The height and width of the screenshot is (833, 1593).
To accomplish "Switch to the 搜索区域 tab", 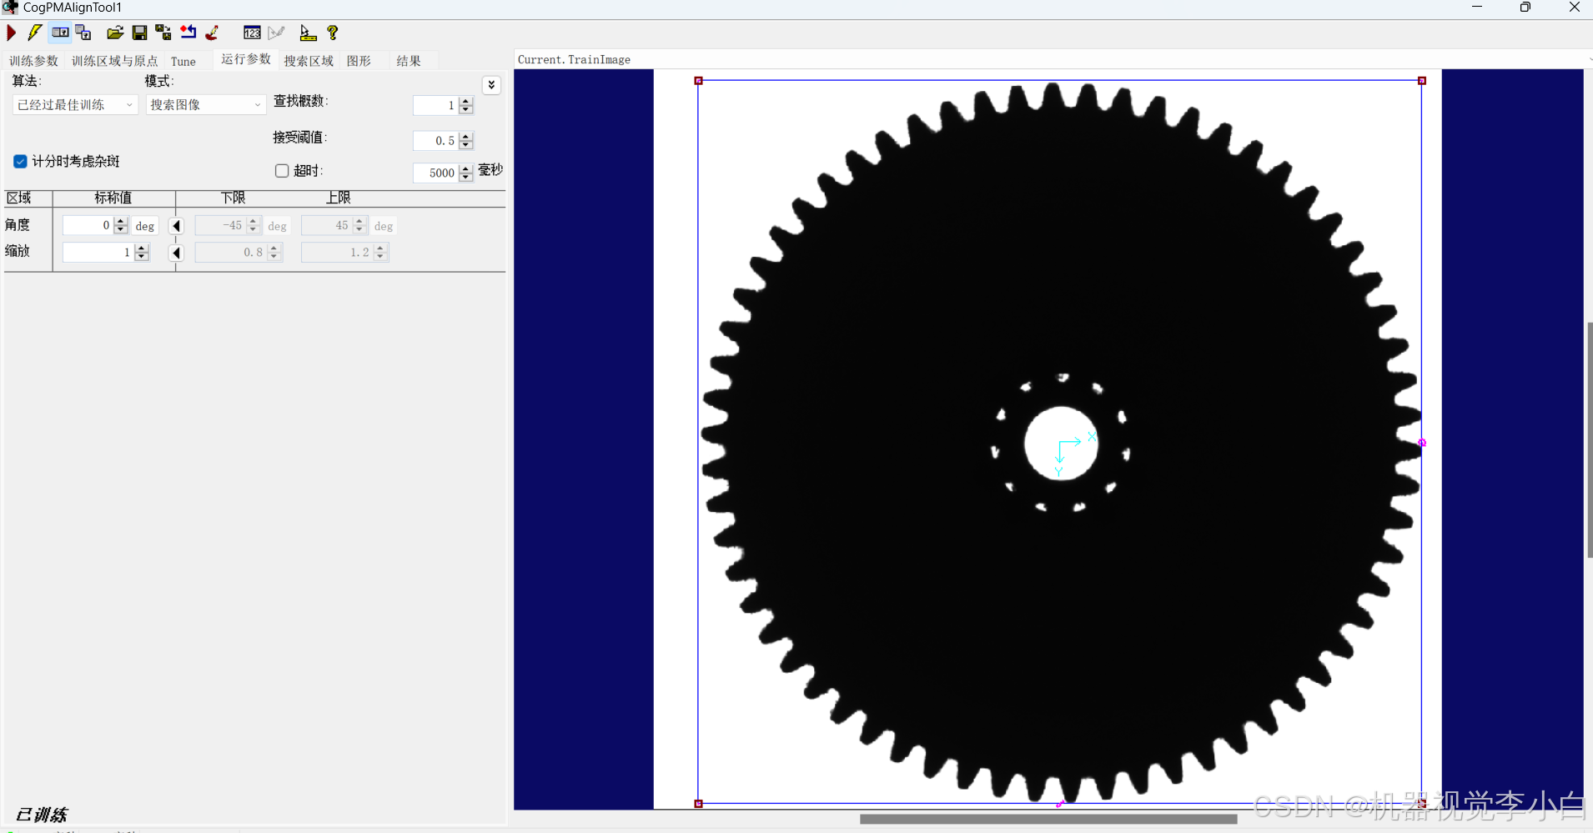I will click(309, 61).
